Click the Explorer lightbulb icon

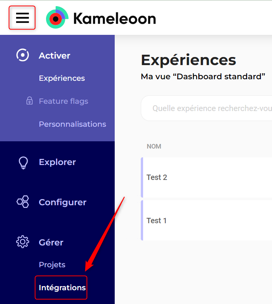pos(23,162)
